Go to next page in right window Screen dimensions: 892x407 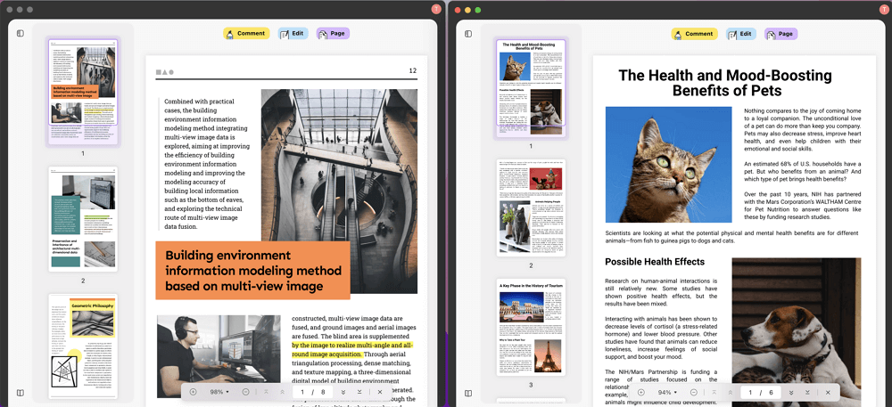790,392
